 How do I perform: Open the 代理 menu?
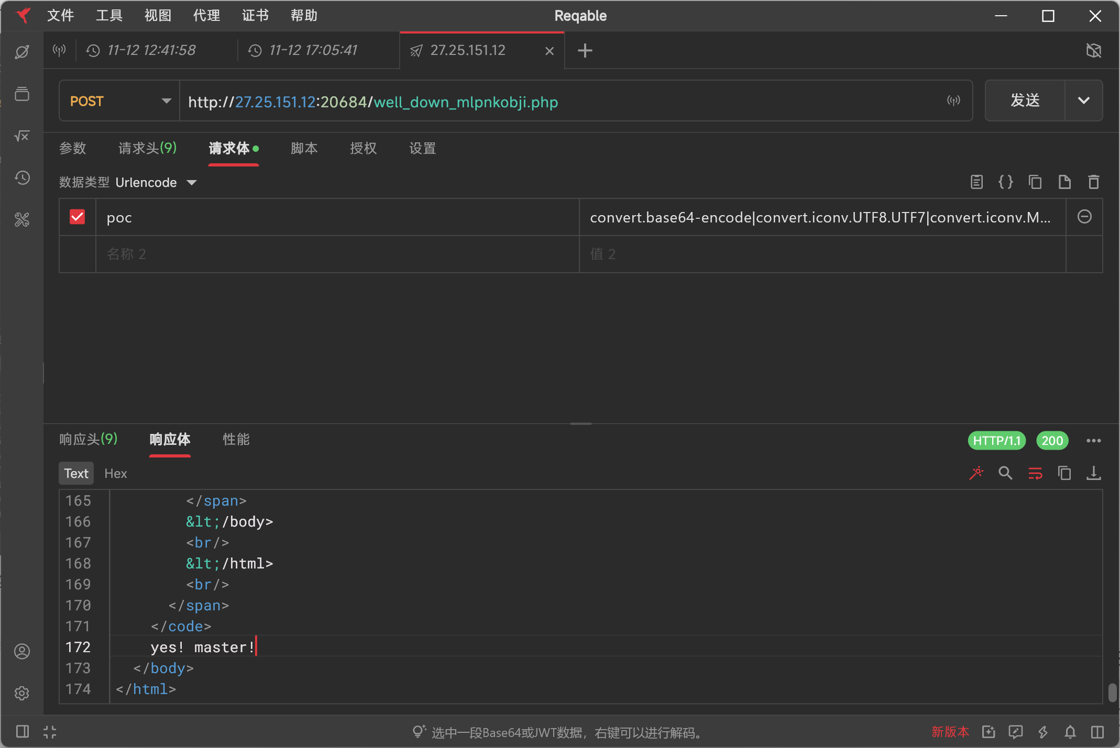[206, 16]
